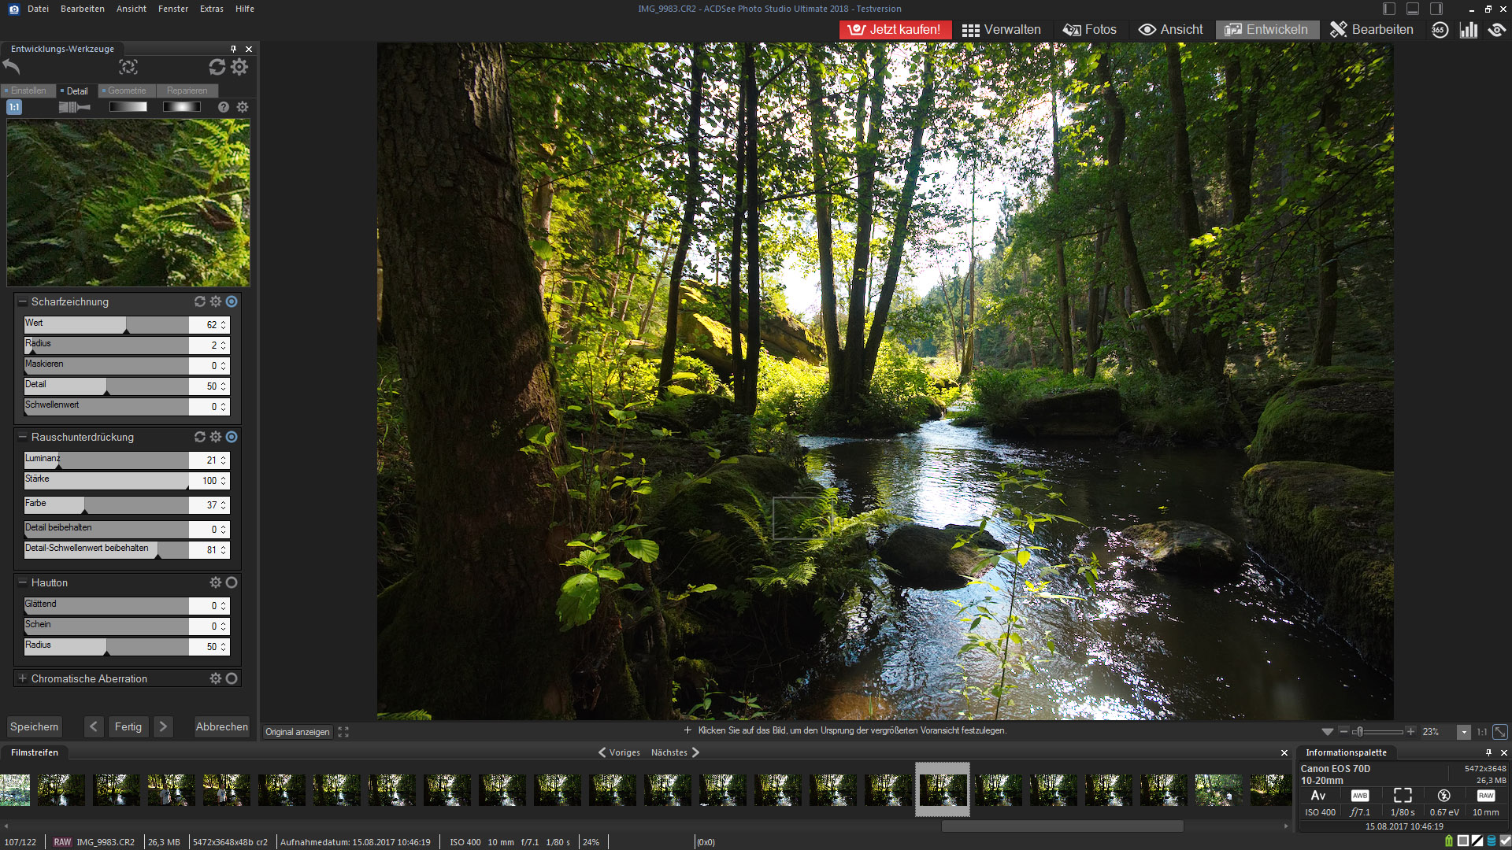The width and height of the screenshot is (1512, 850).
Task: Open the Datei menu
Action: pyautogui.click(x=38, y=9)
